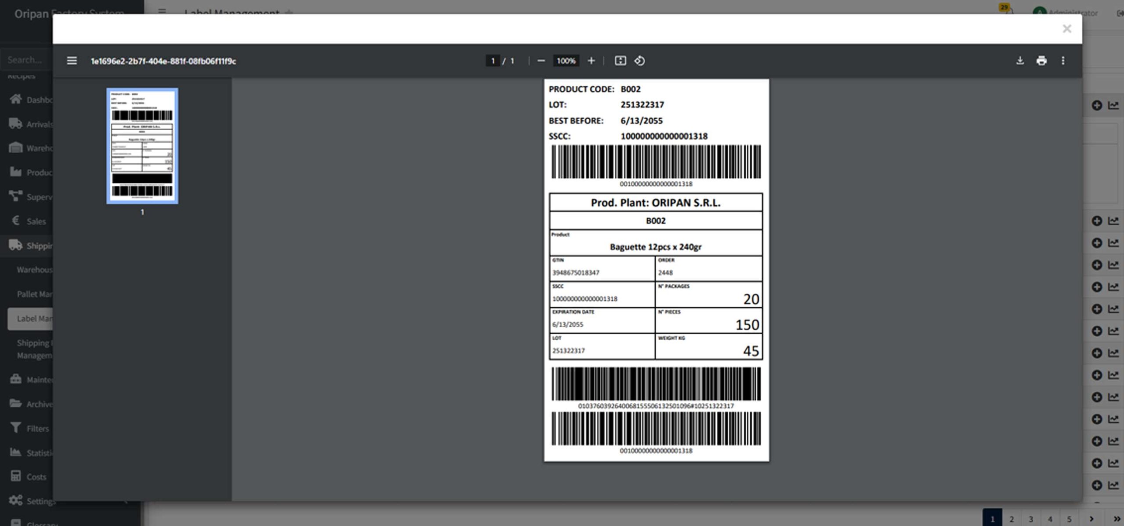Click the Maintenance toolbox icon in sidebar
The image size is (1124, 526).
click(x=16, y=379)
